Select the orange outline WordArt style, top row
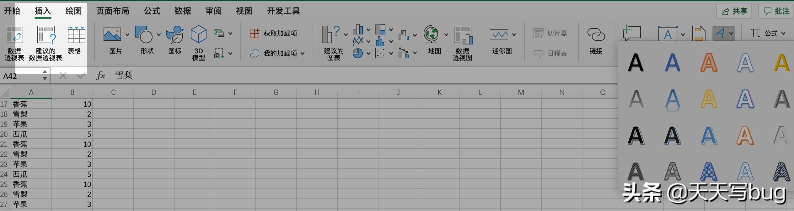The height and width of the screenshot is (211, 794). point(709,63)
